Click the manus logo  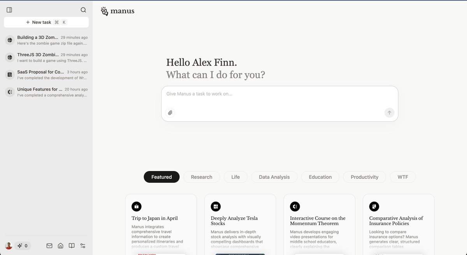(x=118, y=11)
